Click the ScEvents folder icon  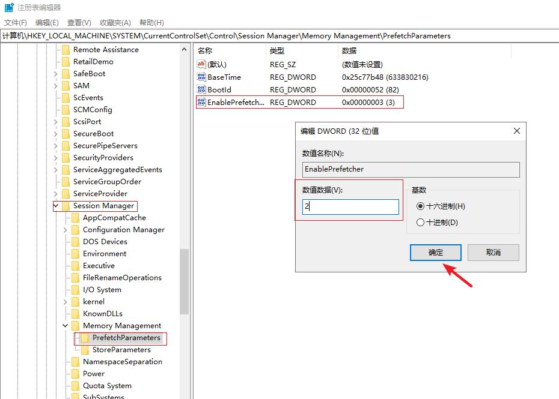(x=66, y=98)
